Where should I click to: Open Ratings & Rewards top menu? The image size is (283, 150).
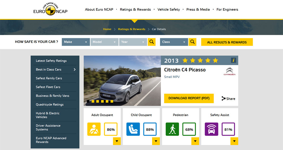[135, 9]
